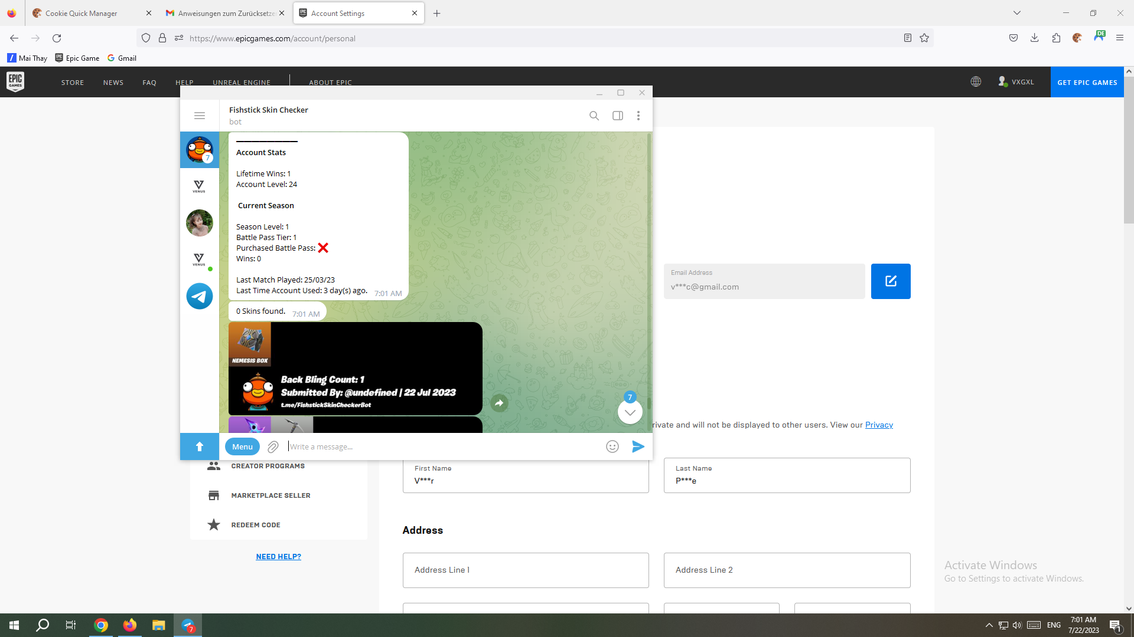Open FAQ in Epic navigation
This screenshot has width=1134, height=637.
149,83
